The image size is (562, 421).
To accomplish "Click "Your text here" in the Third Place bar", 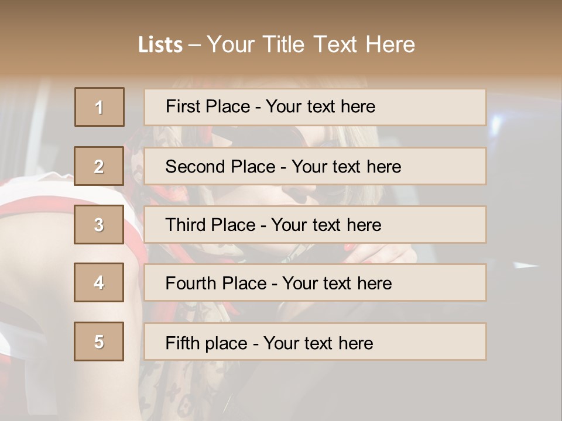I will click(x=326, y=225).
